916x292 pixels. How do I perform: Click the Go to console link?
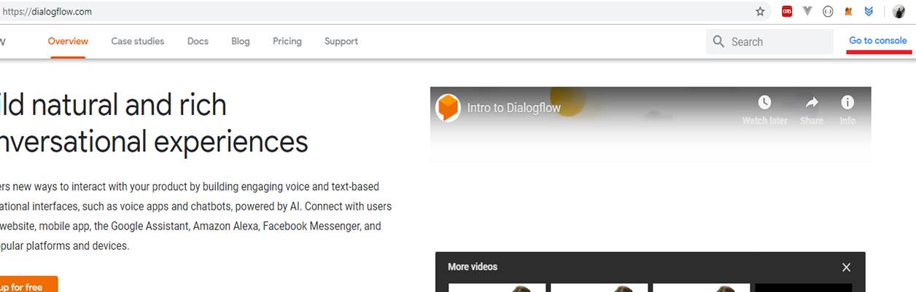coord(877,41)
